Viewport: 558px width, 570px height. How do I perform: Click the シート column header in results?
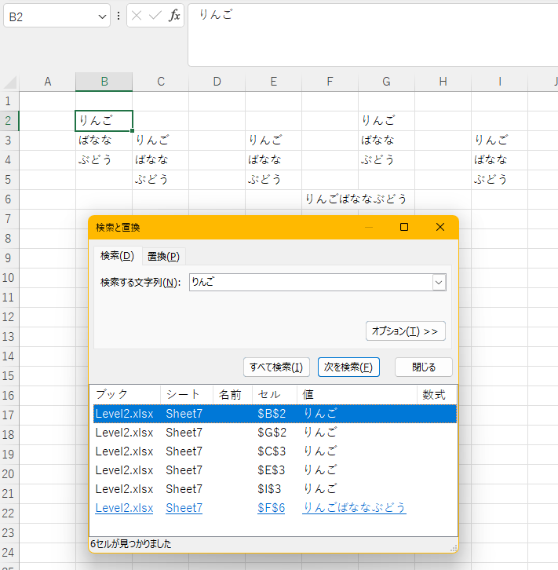click(186, 395)
